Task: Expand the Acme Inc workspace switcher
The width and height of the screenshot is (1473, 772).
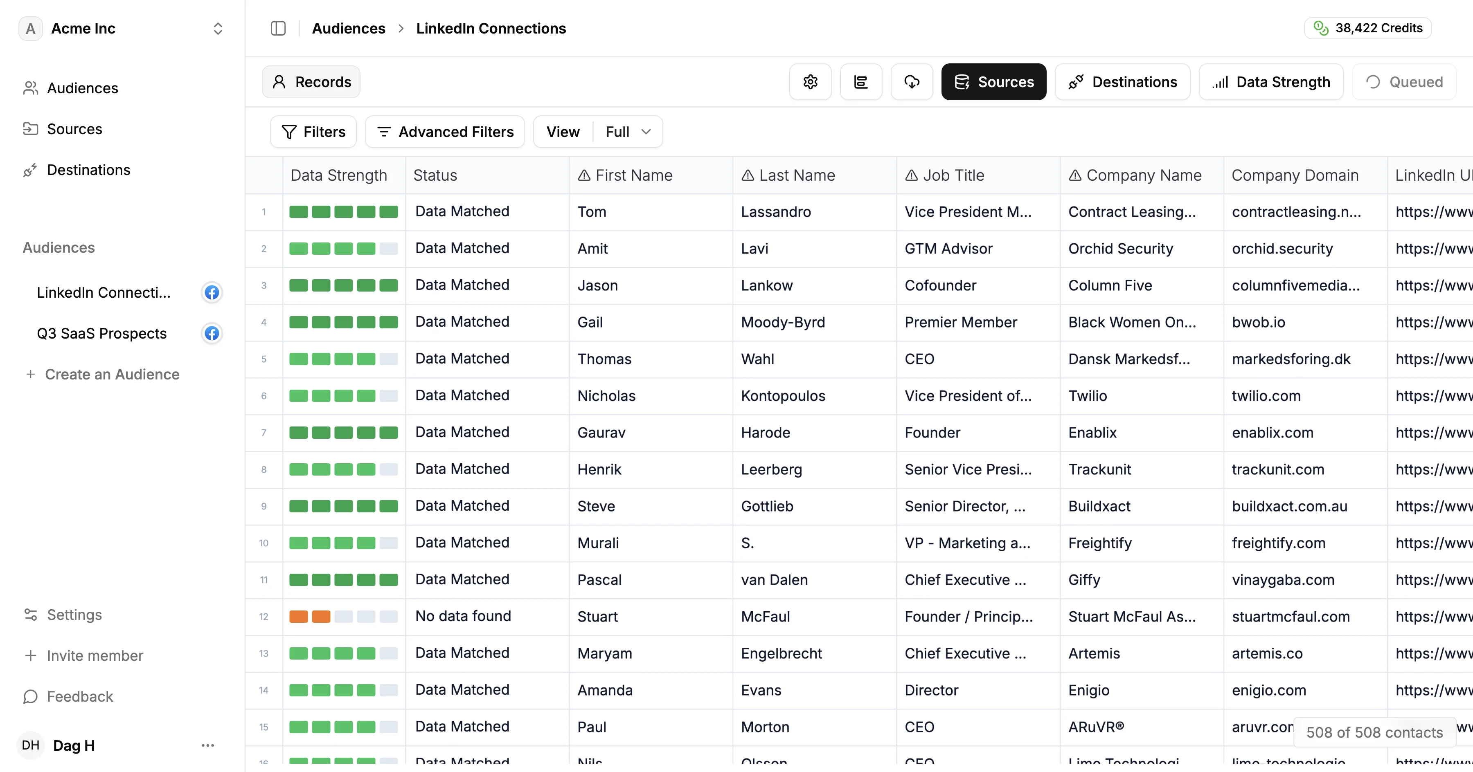Action: (217, 28)
